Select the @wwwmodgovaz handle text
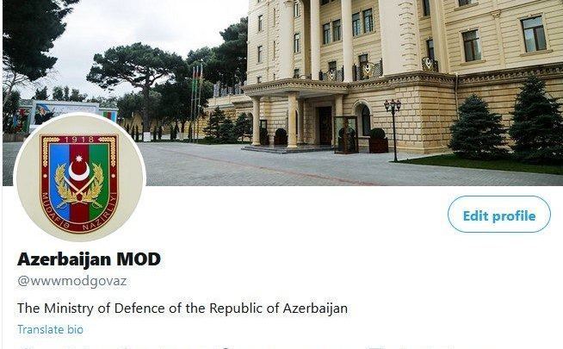 pyautogui.click(x=71, y=281)
